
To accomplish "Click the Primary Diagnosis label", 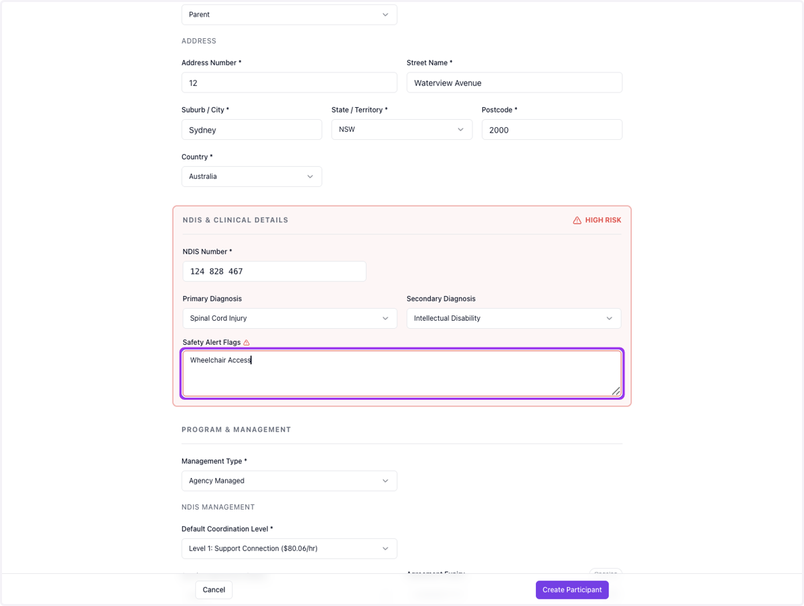I will coord(212,299).
